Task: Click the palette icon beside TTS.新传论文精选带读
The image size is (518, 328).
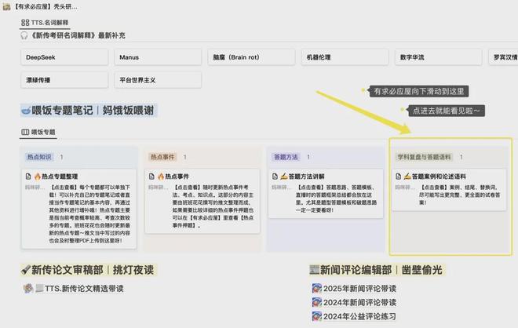Action: (28, 288)
